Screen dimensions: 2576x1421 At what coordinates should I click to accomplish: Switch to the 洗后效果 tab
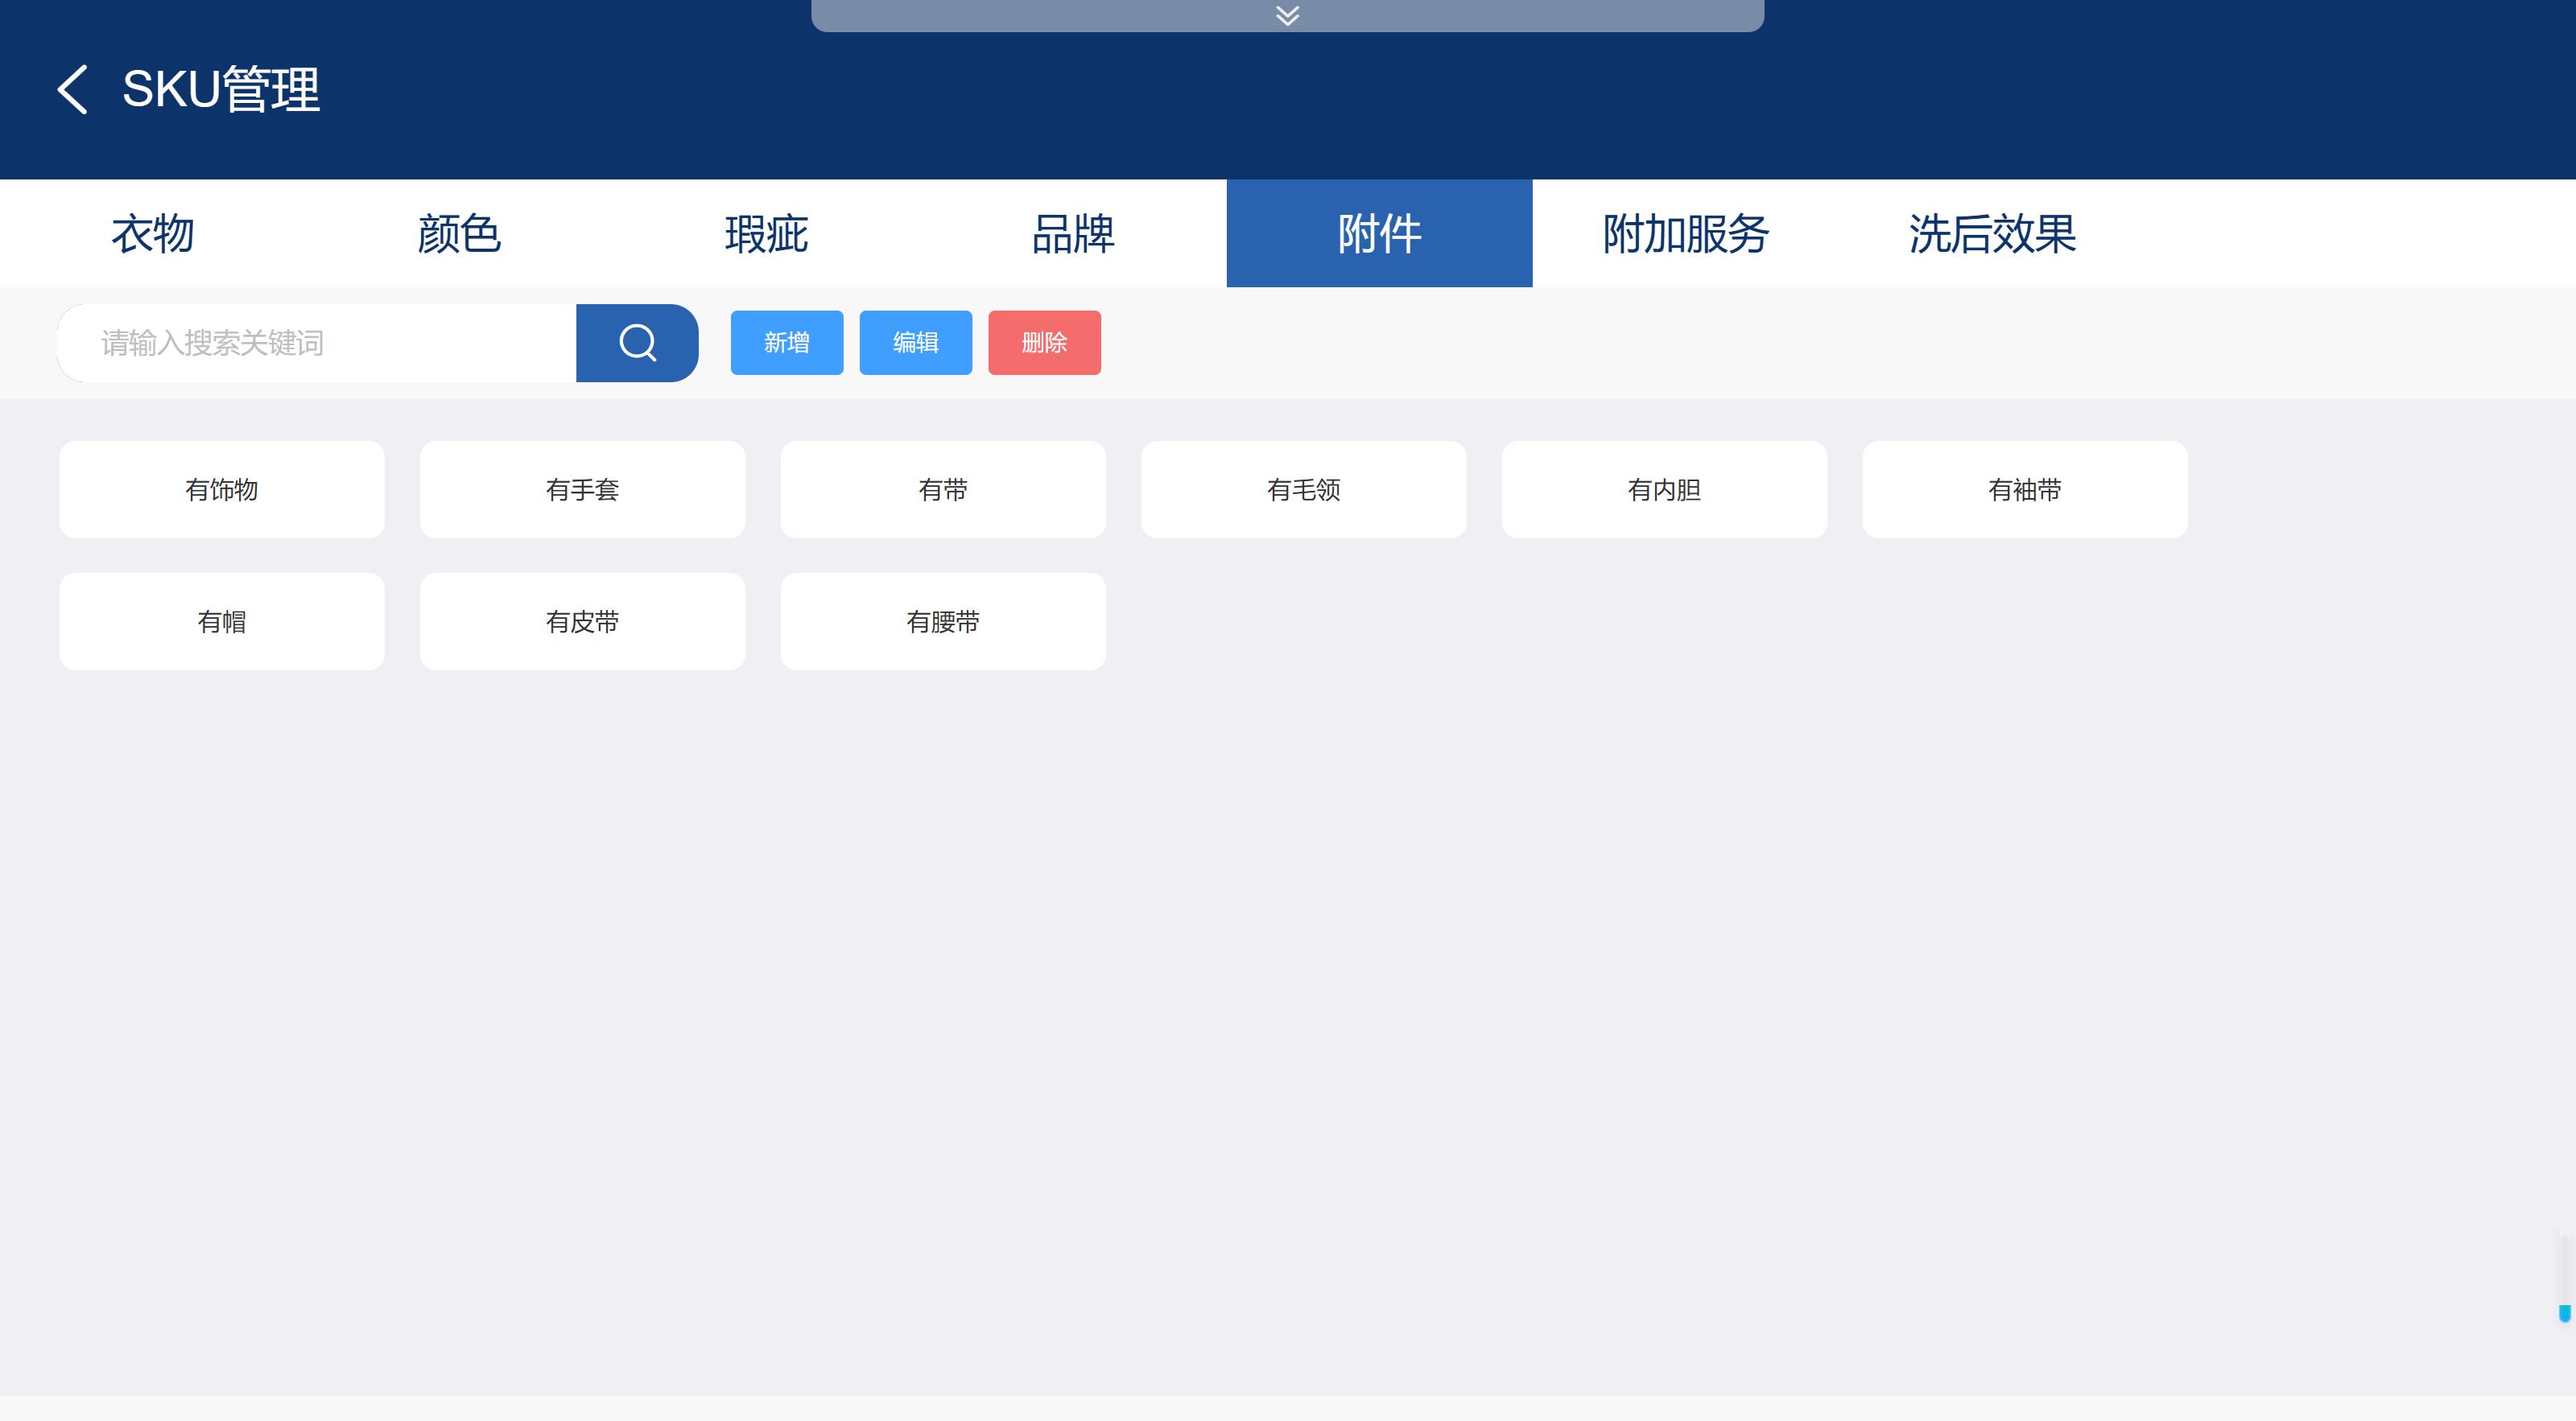[x=1992, y=234]
